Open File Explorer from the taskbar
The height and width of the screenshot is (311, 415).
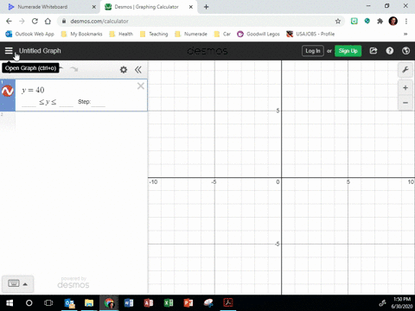pyautogui.click(x=89, y=303)
